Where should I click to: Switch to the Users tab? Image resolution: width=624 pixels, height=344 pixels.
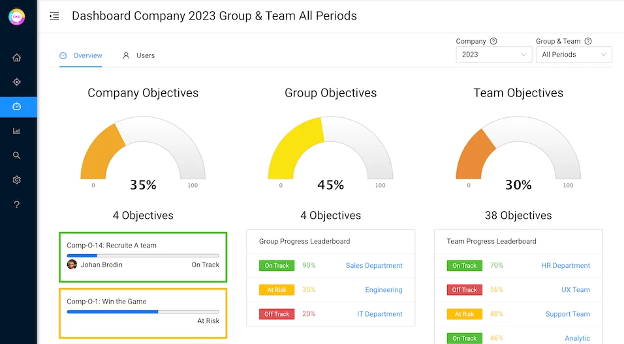click(139, 55)
